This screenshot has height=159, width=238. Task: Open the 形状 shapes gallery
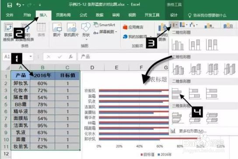(86, 31)
